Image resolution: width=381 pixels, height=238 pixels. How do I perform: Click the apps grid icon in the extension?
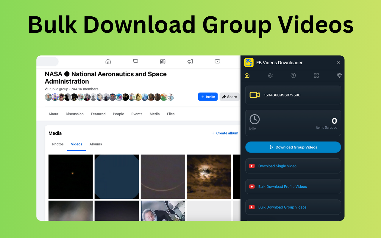click(316, 75)
